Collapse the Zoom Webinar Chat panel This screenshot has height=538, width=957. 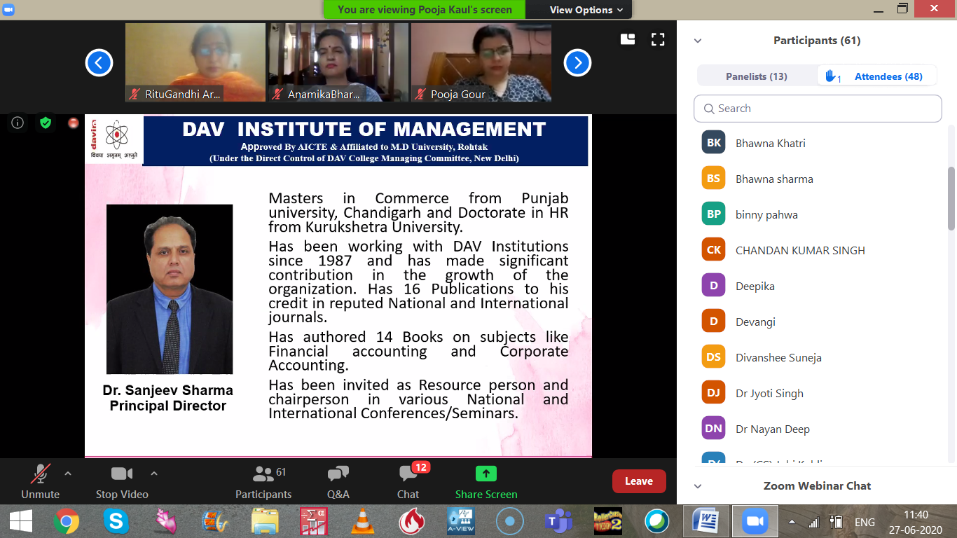[x=698, y=486]
